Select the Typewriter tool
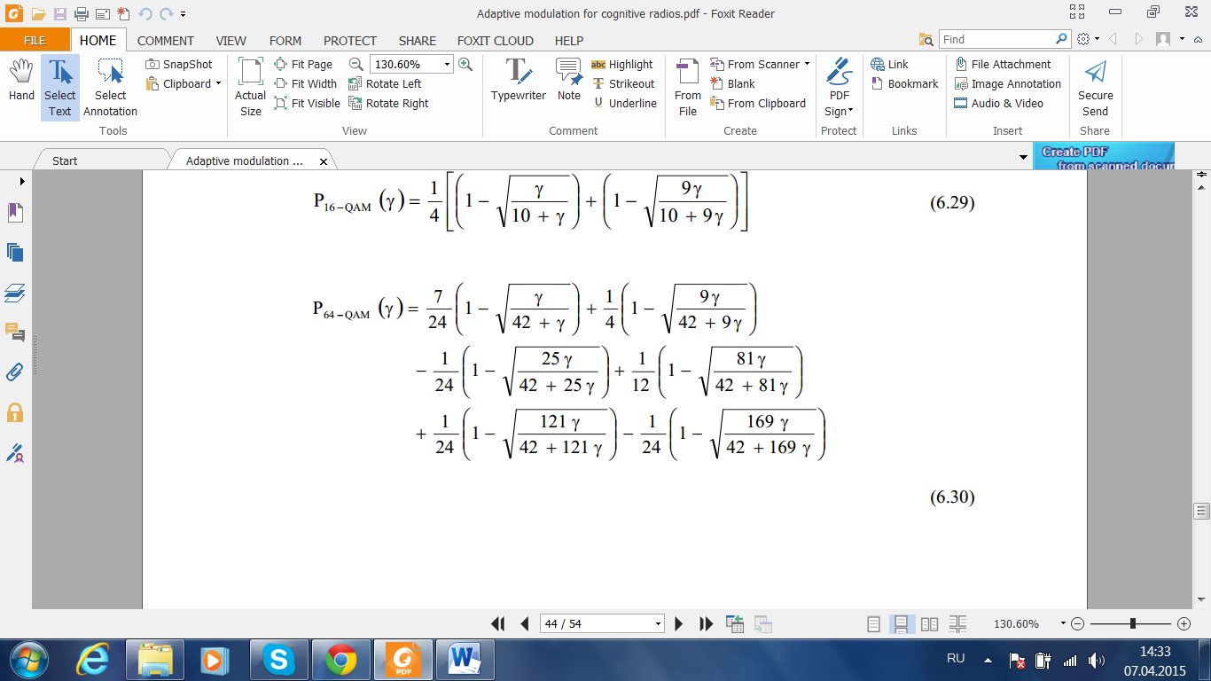Image resolution: width=1211 pixels, height=681 pixels. coord(519,81)
